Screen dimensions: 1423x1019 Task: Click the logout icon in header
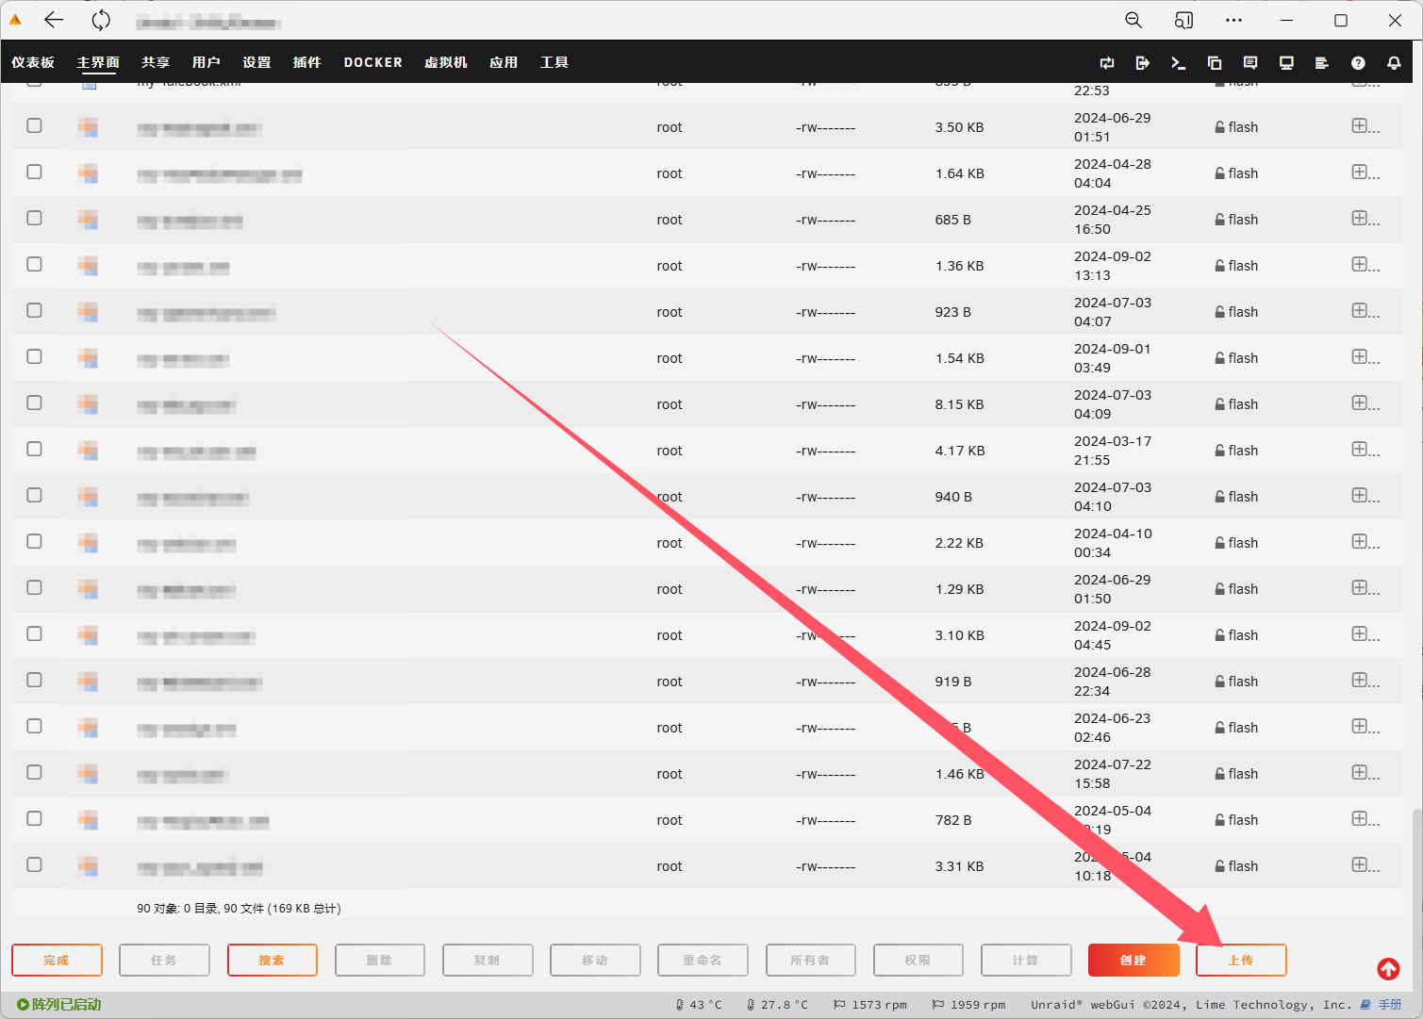pos(1142,63)
